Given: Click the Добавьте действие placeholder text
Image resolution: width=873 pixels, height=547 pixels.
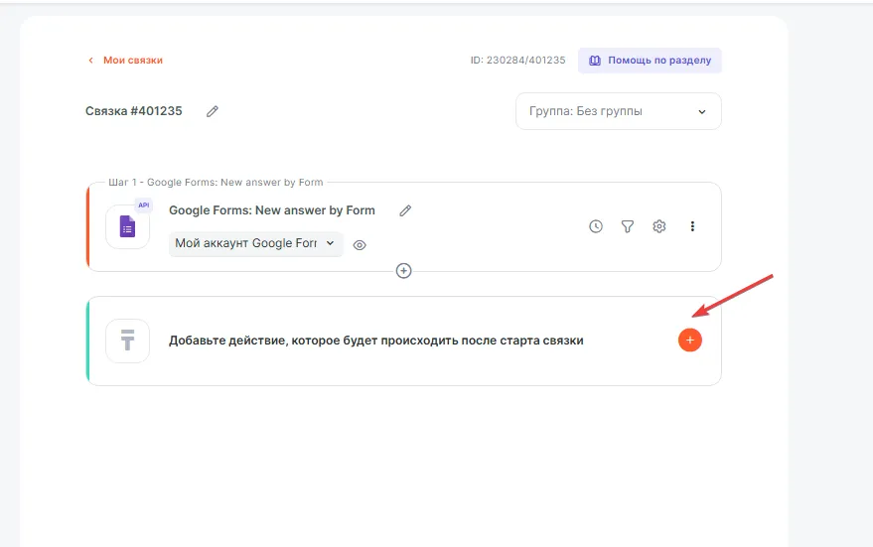Looking at the screenshot, I should click(375, 341).
